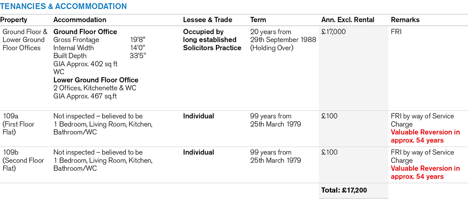
Task: Click the 109a (First Floor Flat) property cell
Action: (19, 124)
